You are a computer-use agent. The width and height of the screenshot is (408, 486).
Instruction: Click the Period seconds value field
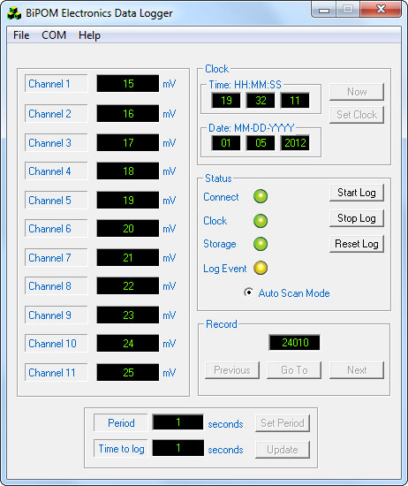(x=178, y=422)
